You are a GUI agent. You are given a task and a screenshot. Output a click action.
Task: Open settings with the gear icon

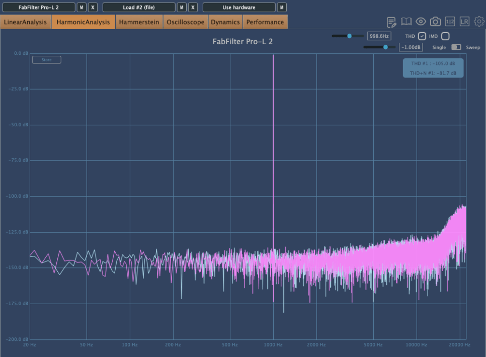[478, 22]
